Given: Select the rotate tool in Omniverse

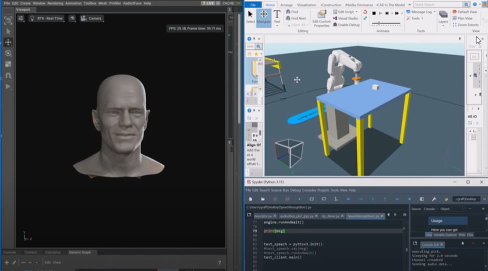Looking at the screenshot, I should pos(8,53).
